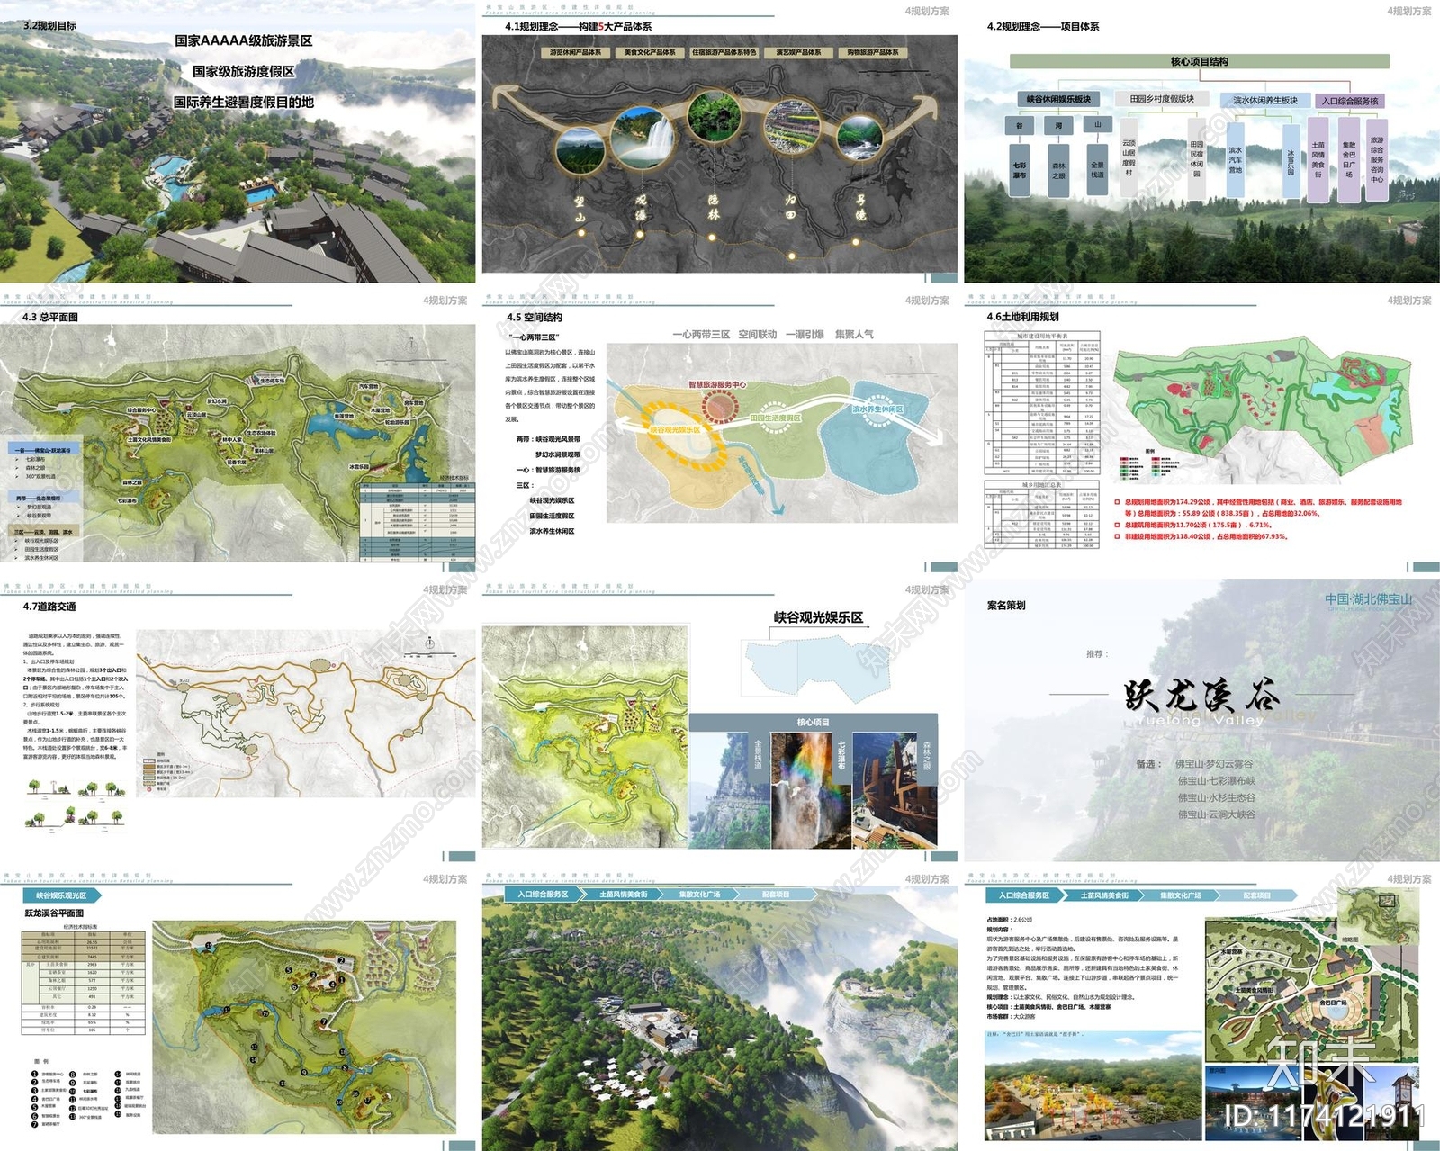This screenshot has height=1151, width=1440.
Task: Click the 4.5 空间结构 slide title
Action: click(534, 317)
